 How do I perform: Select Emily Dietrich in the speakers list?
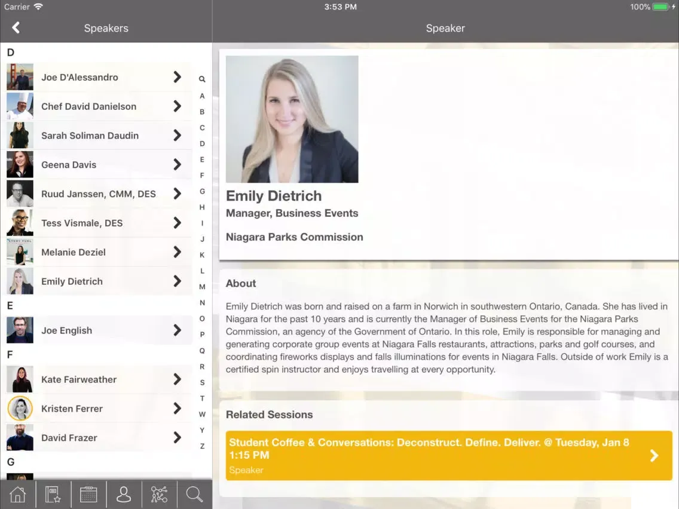(x=72, y=281)
